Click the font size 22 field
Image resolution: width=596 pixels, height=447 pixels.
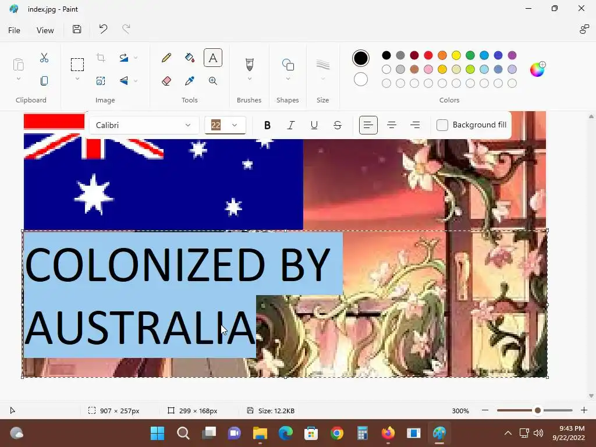click(216, 125)
